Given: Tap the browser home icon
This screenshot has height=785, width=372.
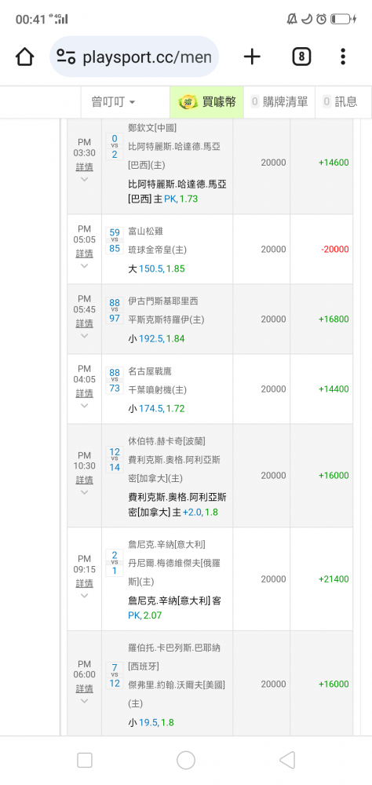Looking at the screenshot, I should 24,57.
